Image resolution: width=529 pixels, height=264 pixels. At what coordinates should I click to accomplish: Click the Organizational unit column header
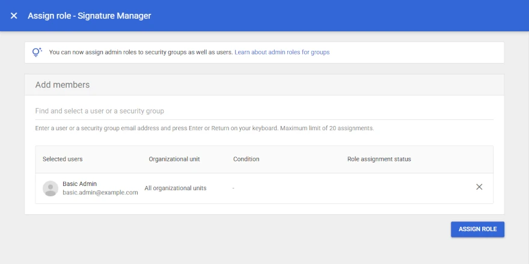coord(174,159)
